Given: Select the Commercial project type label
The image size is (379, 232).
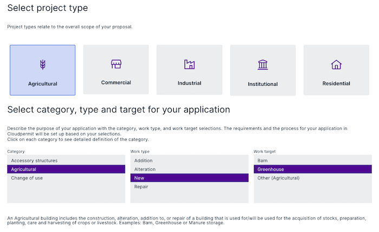Looking at the screenshot, I should pos(116,83).
